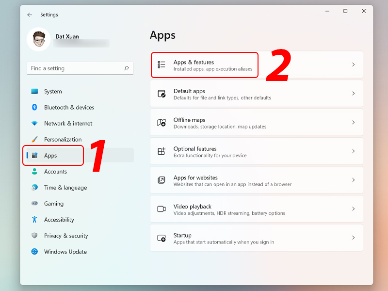Click the Personalization paintbrush icon
388x291 pixels.
[34, 139]
